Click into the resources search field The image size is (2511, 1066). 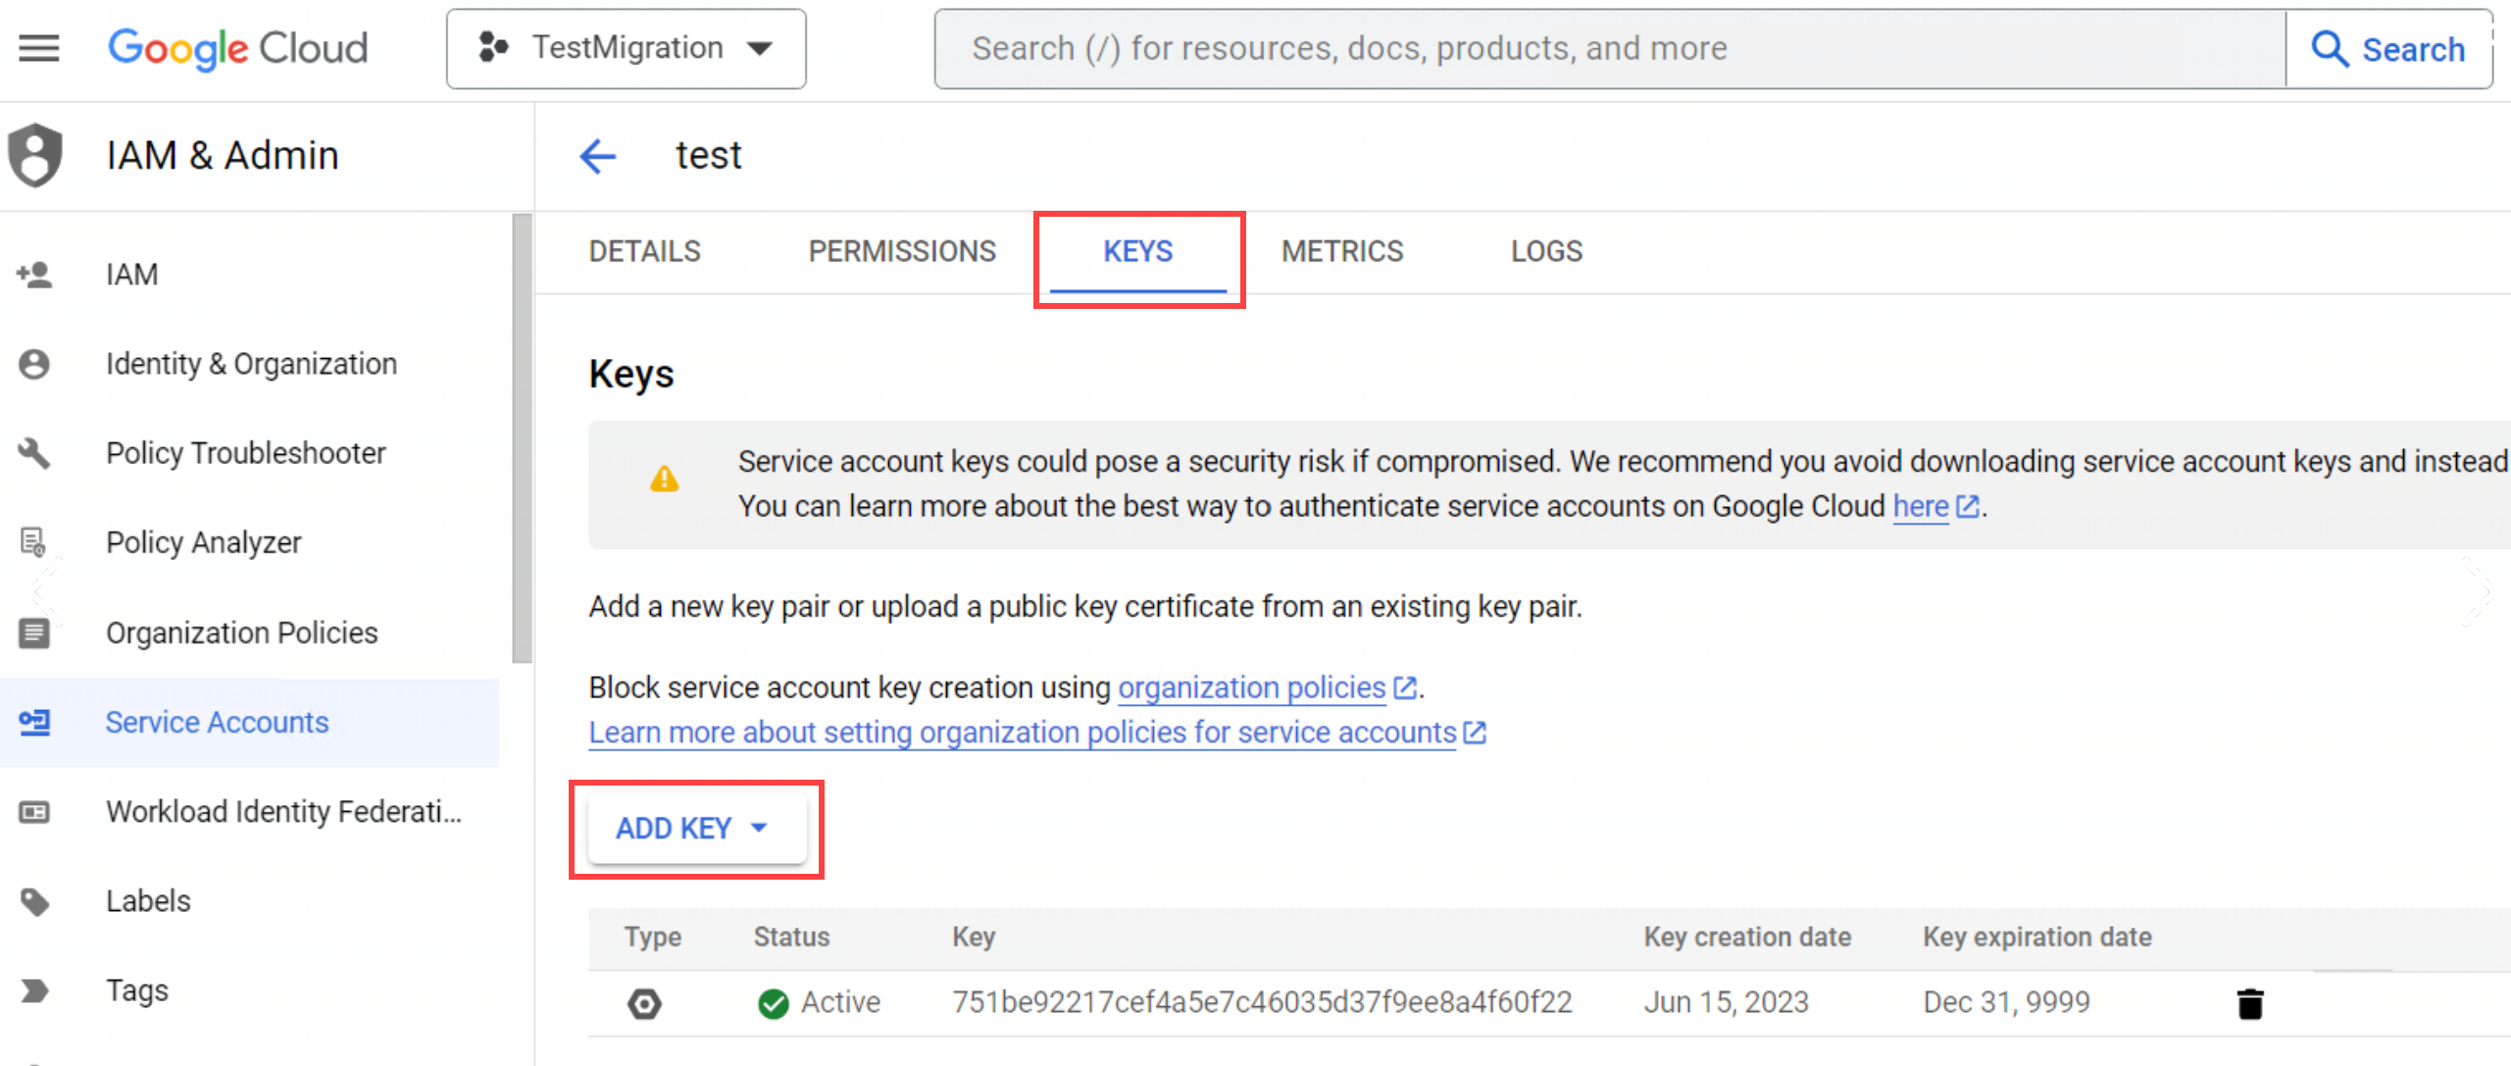(1608, 48)
